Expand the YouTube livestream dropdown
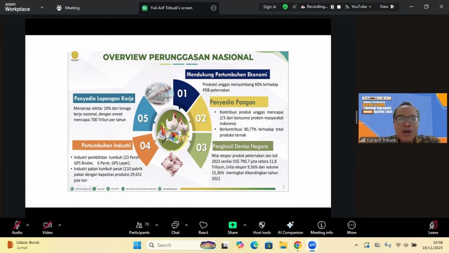Viewport: 449px width, 253px height. [x=358, y=7]
